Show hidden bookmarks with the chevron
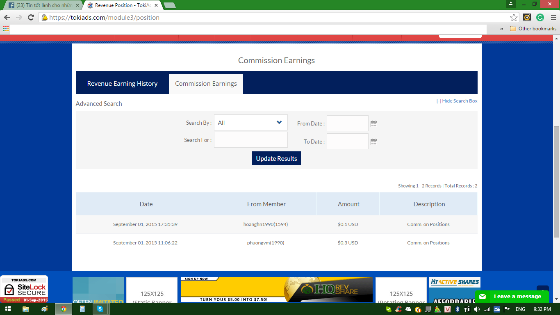The image size is (560, 315). [x=502, y=29]
